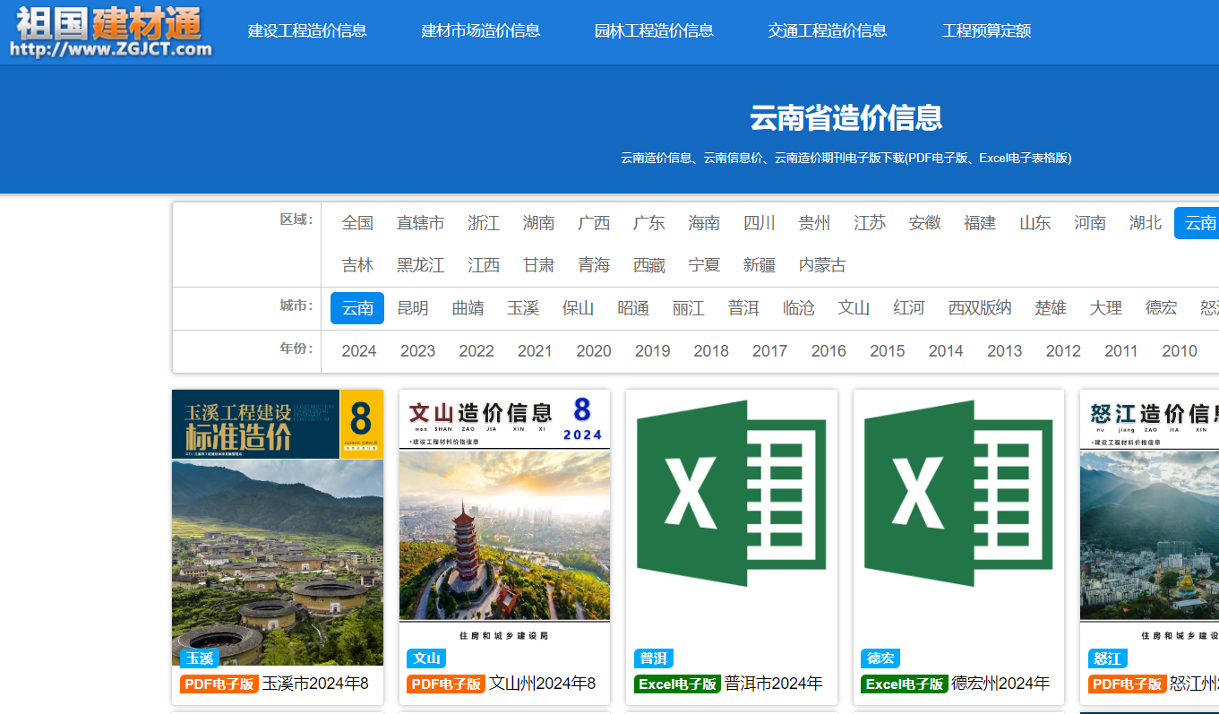This screenshot has height=714, width=1219.
Task: Filter by city 红河
Action: pos(909,308)
